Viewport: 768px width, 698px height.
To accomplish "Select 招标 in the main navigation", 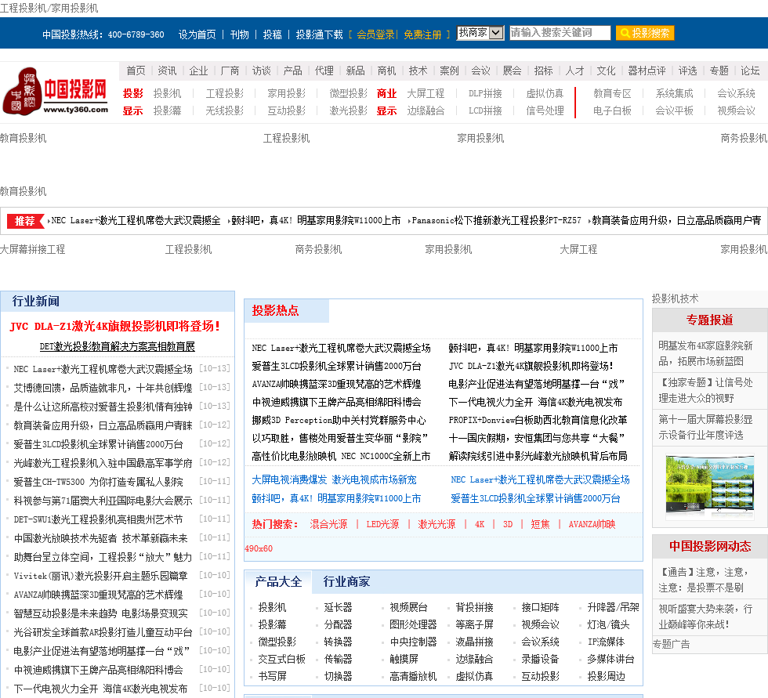I will [543, 71].
